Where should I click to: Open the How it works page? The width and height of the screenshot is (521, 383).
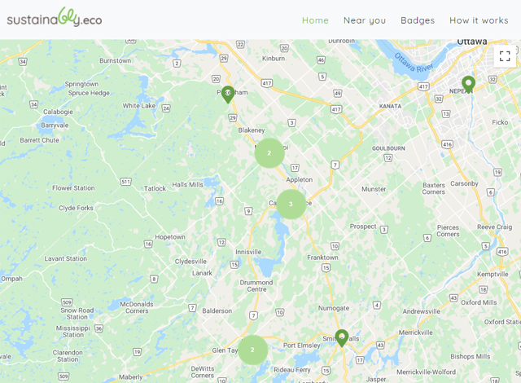pos(479,20)
